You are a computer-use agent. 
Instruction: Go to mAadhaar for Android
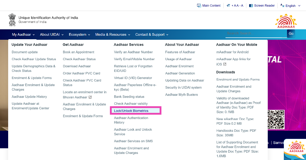point(232,52)
